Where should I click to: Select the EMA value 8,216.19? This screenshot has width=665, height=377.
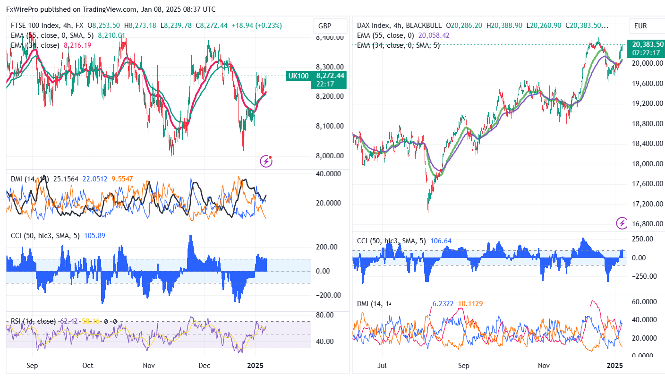click(x=77, y=45)
